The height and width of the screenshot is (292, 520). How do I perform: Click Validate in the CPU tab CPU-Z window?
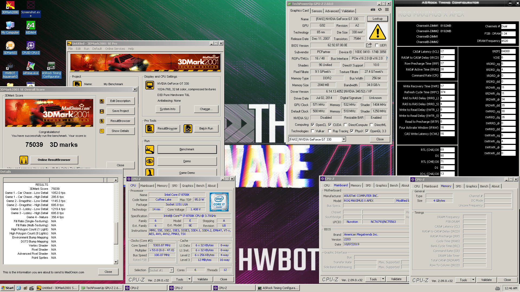coord(203,279)
